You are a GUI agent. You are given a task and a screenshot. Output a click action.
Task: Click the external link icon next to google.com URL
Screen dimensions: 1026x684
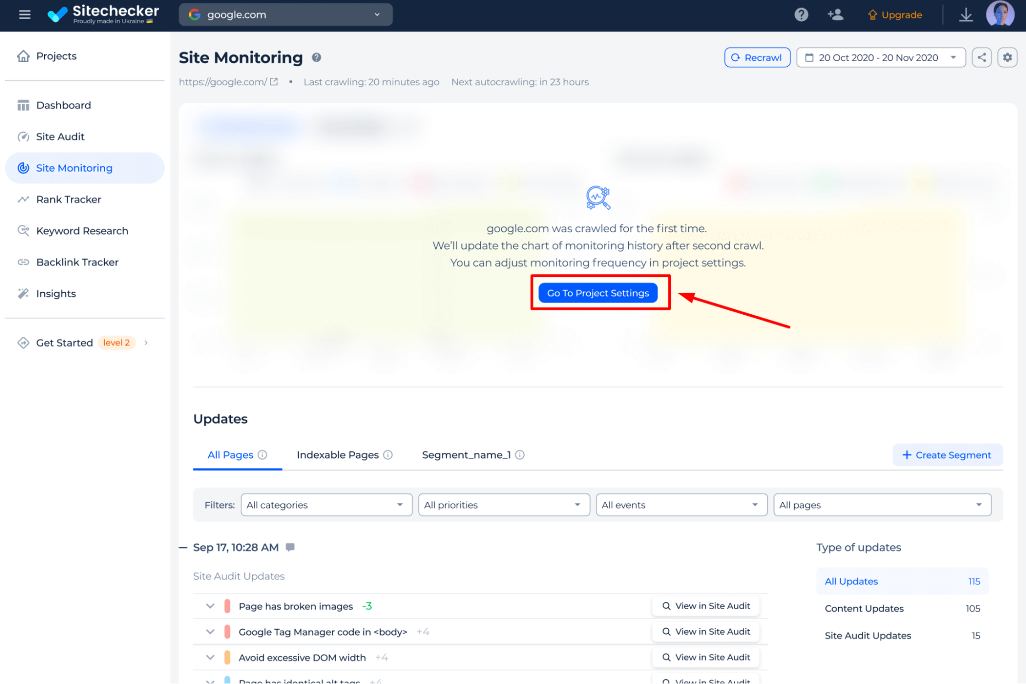pyautogui.click(x=274, y=82)
